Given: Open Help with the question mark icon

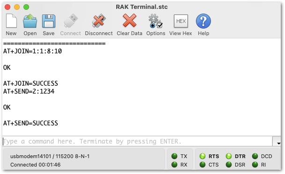Looking at the screenshot, I should coord(203,21).
